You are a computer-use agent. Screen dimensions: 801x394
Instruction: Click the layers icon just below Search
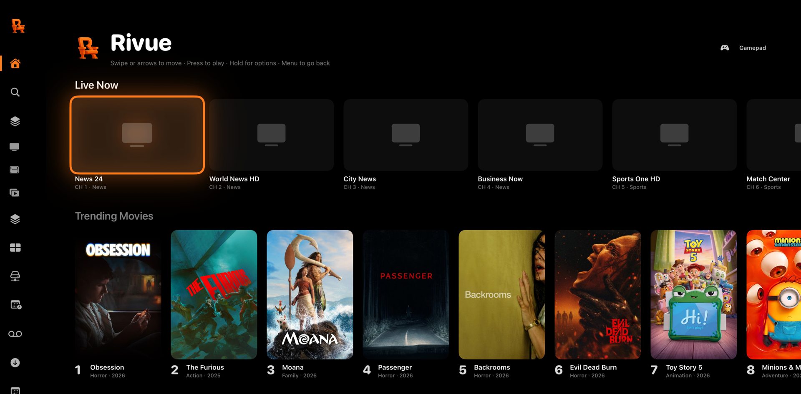15,121
